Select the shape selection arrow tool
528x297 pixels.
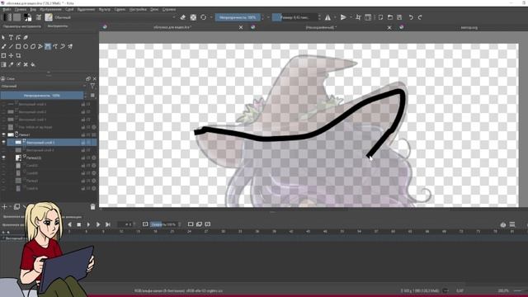(x=3, y=37)
